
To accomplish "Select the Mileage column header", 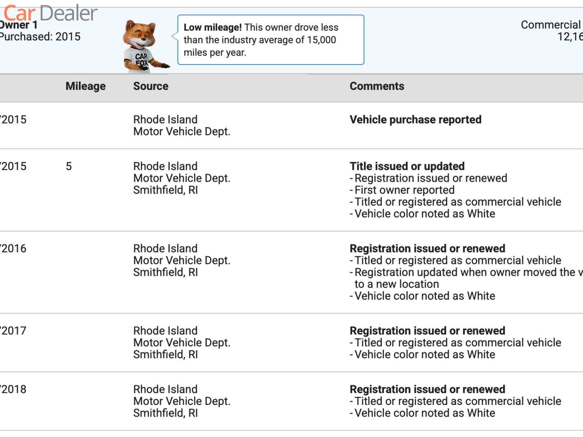I will (85, 86).
